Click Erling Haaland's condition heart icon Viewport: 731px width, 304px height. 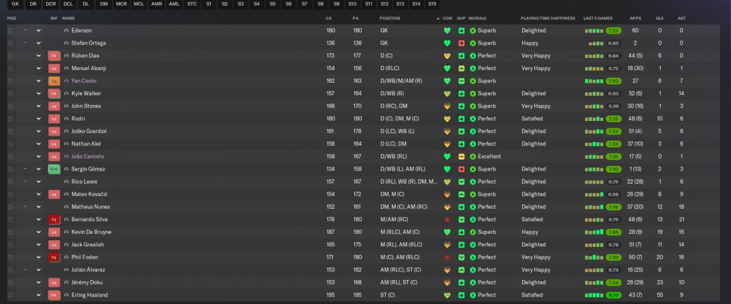coord(447,295)
